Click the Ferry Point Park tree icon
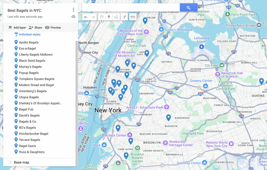 (x=227, y=14)
